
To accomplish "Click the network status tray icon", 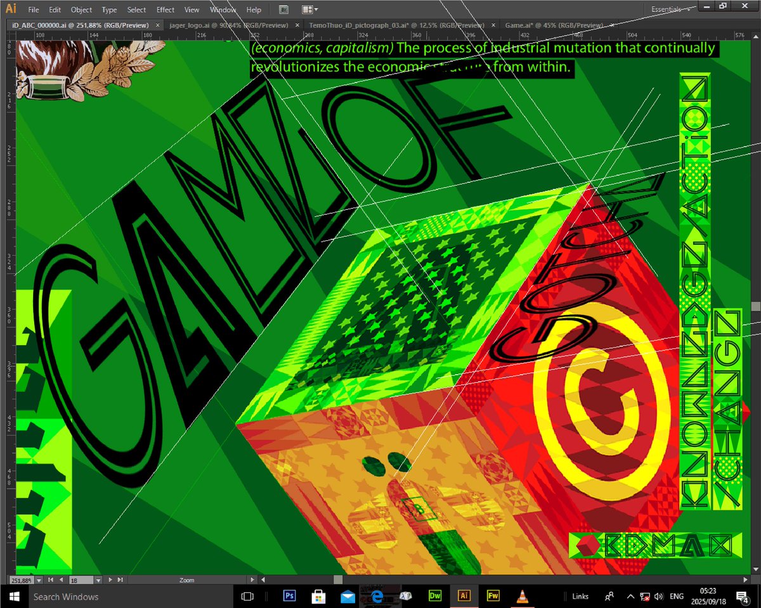I will click(x=644, y=597).
